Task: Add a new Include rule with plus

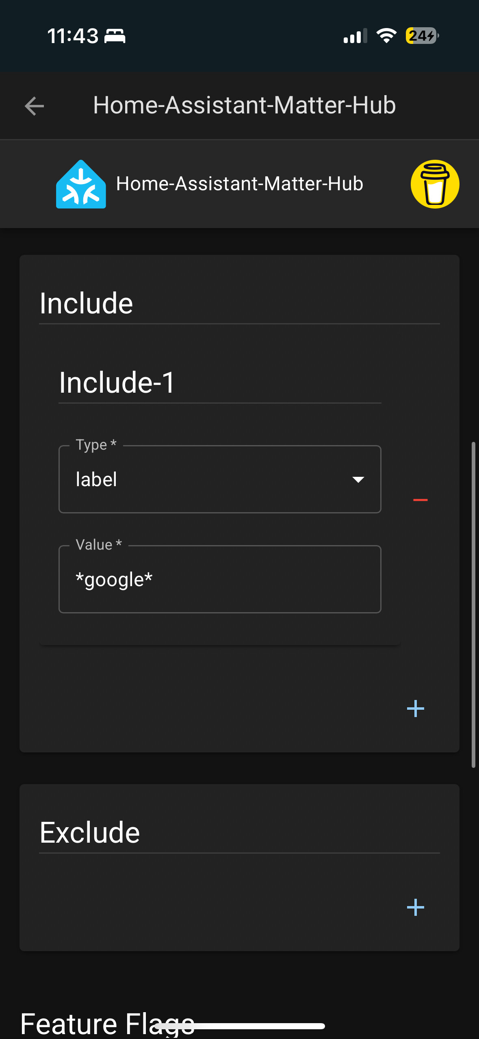Action: coord(415,709)
